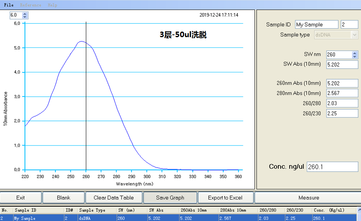Click the 'ID#' column header
The width and height of the screenshot is (361, 221).
coord(71,210)
